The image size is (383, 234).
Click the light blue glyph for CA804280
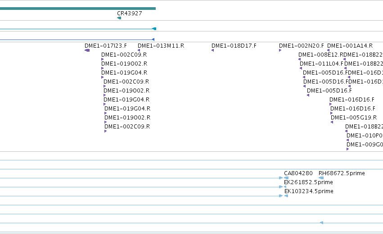286,178
